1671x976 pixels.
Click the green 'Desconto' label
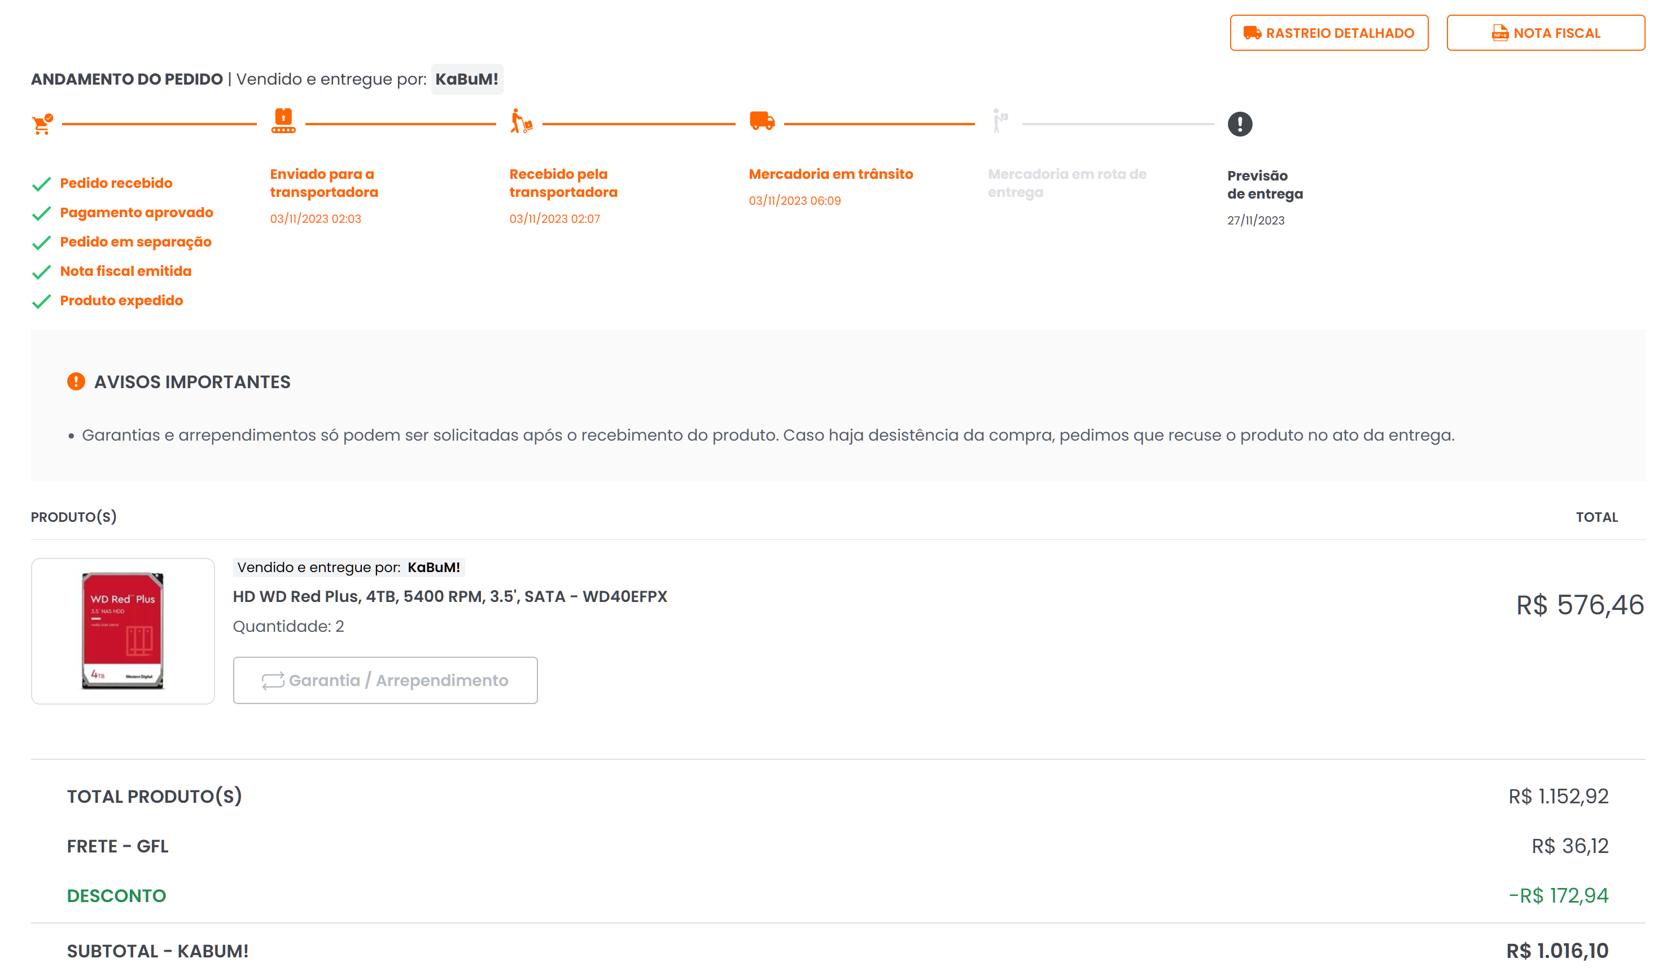[117, 896]
